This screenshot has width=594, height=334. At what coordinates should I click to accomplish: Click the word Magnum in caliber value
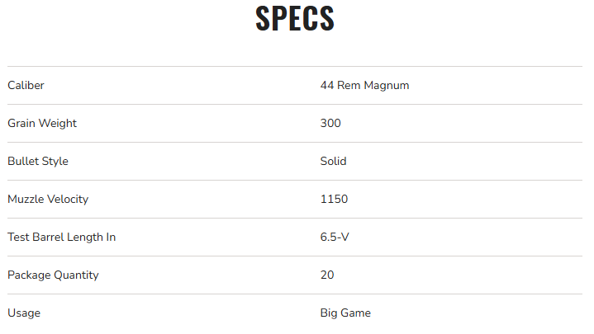pos(387,85)
